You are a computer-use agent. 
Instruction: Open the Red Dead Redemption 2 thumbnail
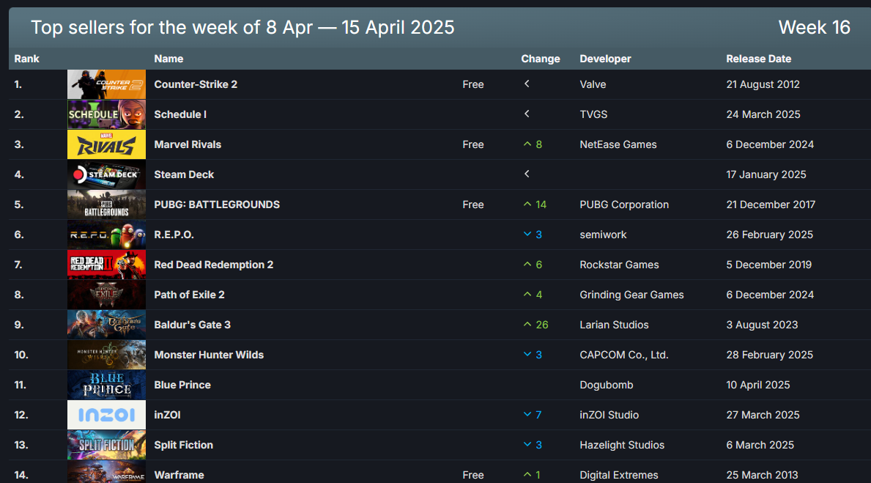pyautogui.click(x=106, y=265)
